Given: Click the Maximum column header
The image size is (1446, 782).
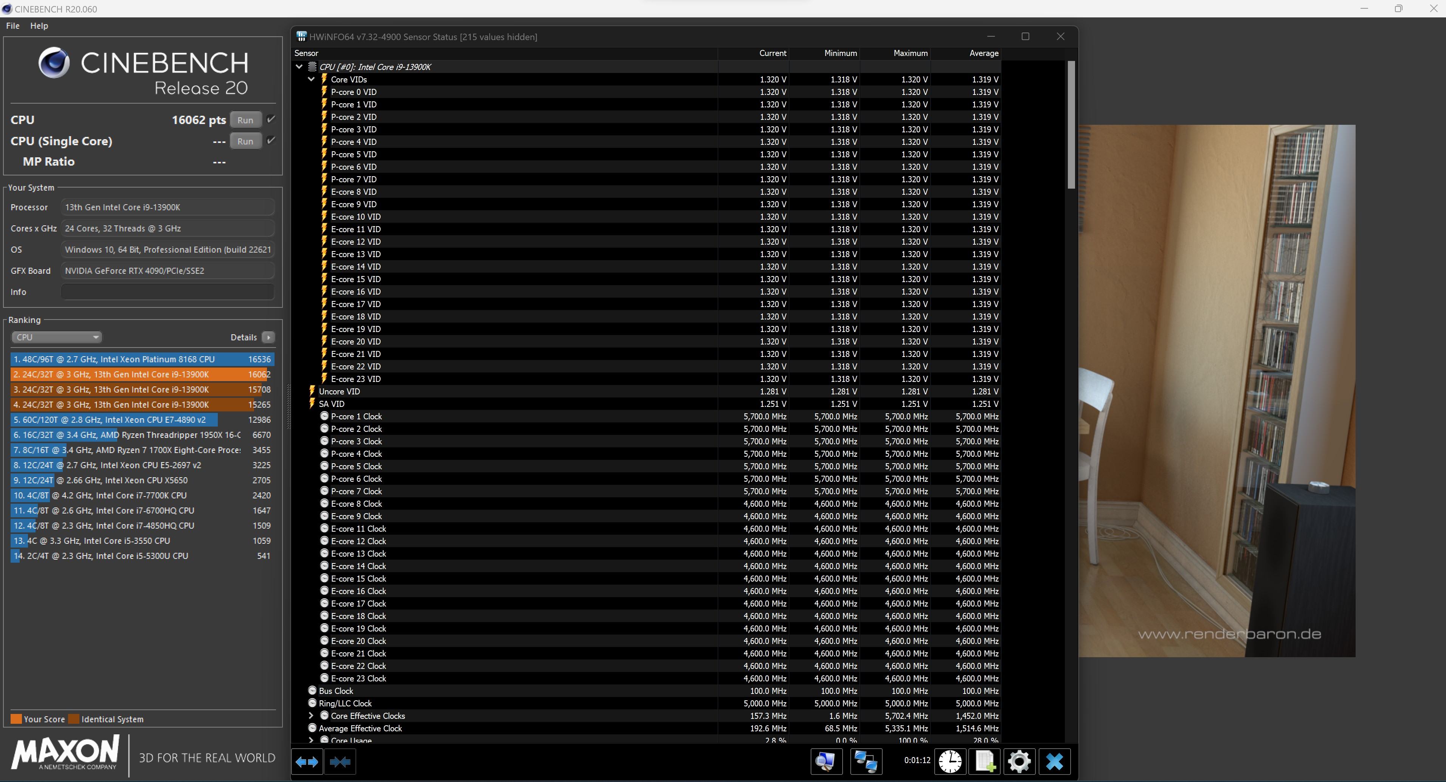Looking at the screenshot, I should tap(895, 53).
